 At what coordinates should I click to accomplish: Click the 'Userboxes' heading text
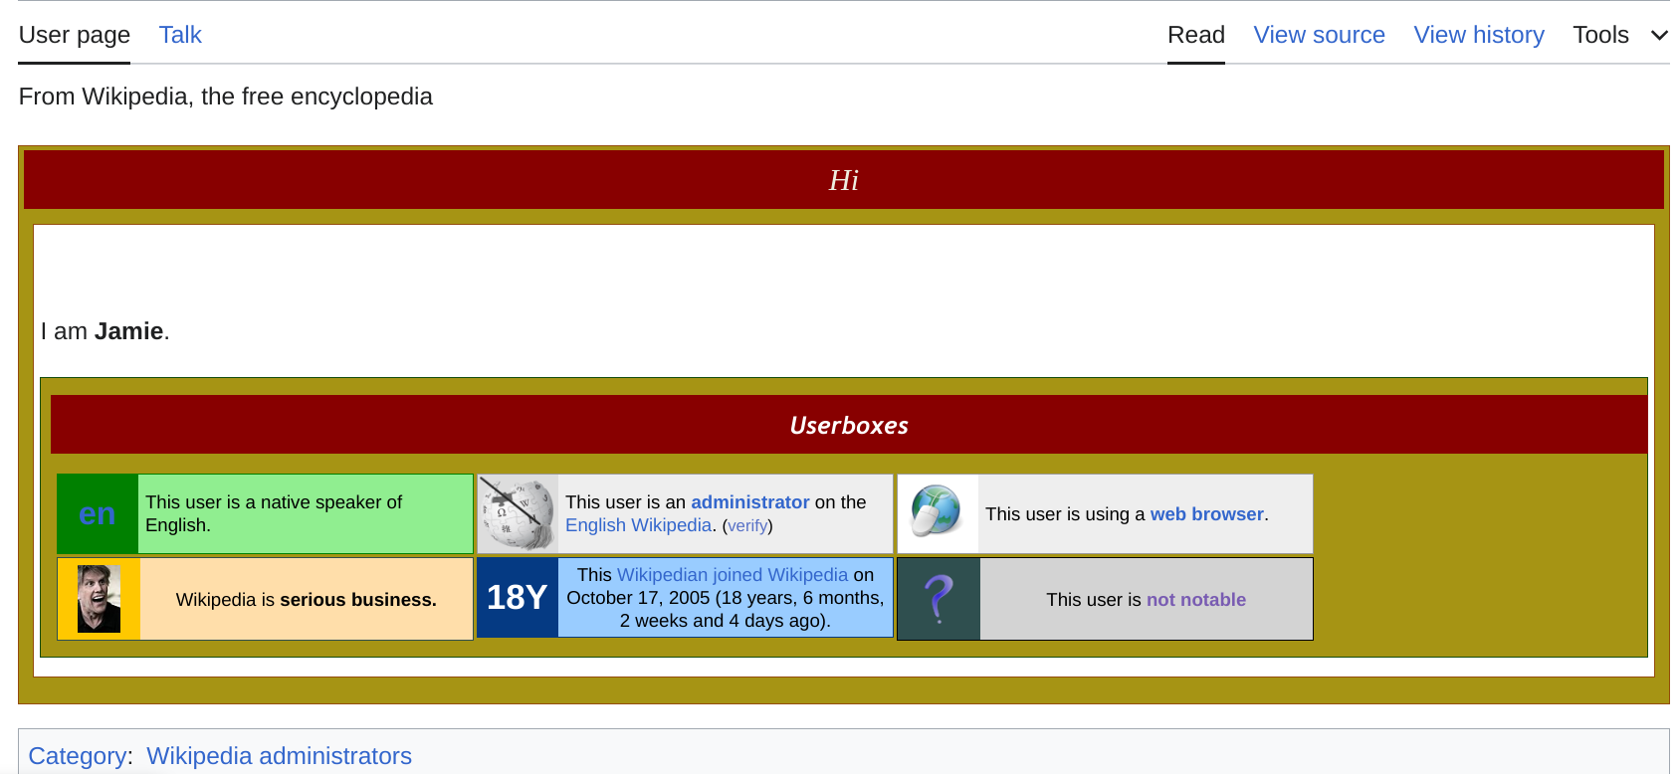pyautogui.click(x=849, y=425)
